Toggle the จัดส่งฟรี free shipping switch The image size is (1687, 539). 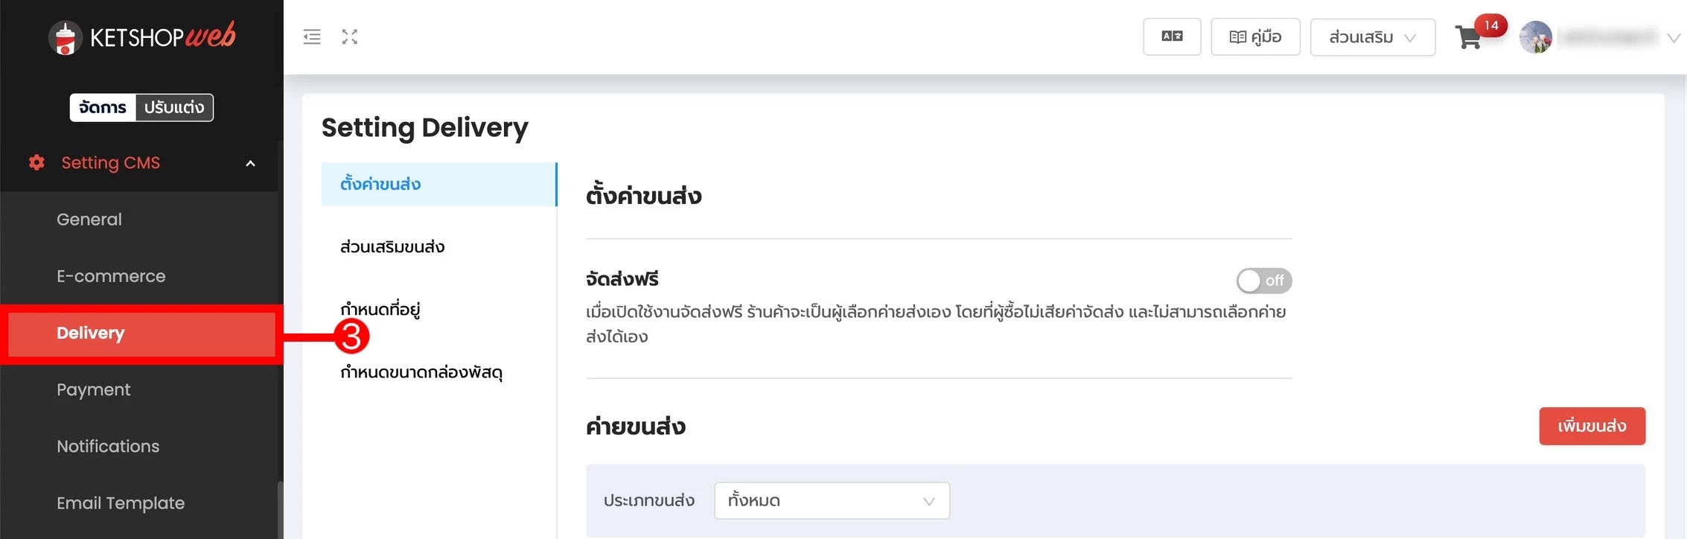[x=1263, y=281]
